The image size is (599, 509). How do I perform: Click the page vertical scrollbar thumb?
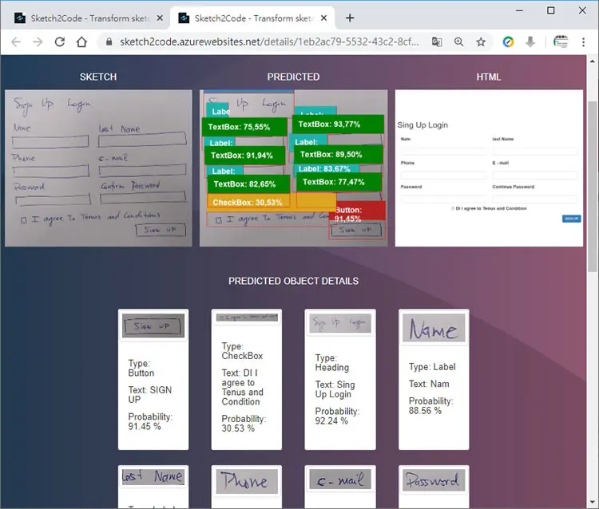coord(592,187)
